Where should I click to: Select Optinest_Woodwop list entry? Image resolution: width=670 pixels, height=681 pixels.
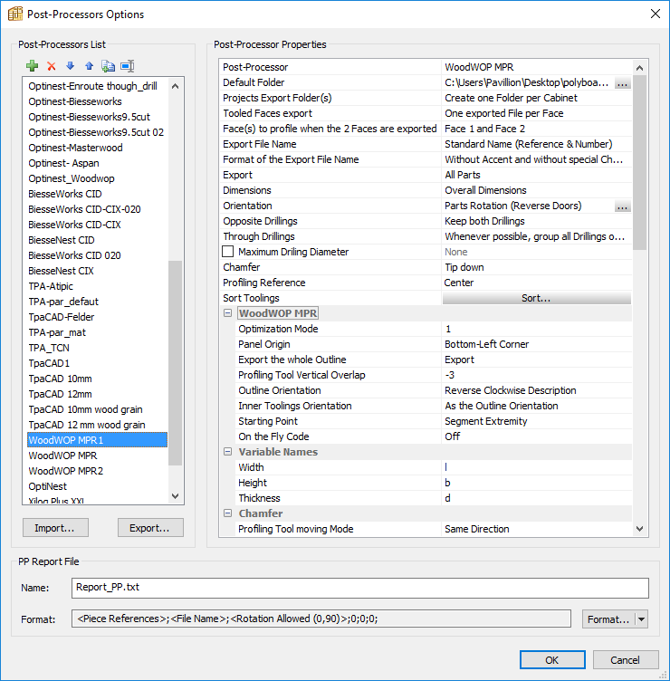(72, 178)
